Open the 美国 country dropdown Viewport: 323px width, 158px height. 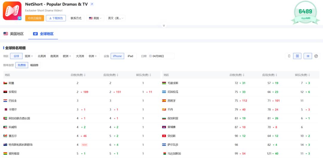click(x=95, y=18)
